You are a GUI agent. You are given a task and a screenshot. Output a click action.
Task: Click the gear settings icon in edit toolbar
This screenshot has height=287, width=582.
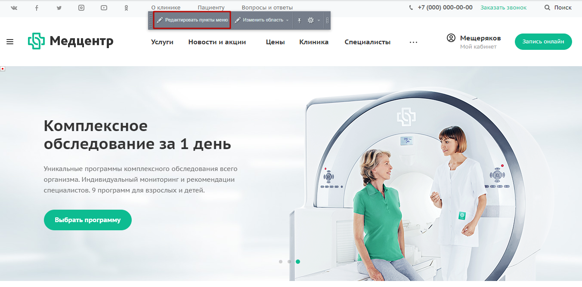[x=311, y=20]
